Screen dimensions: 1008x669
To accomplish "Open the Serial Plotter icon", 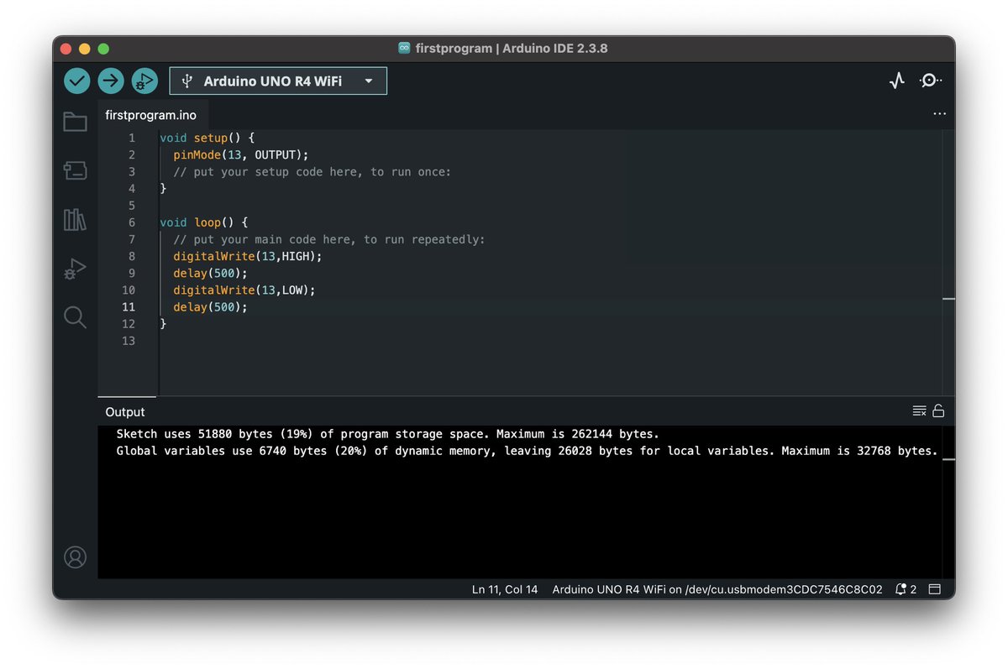I will [897, 81].
